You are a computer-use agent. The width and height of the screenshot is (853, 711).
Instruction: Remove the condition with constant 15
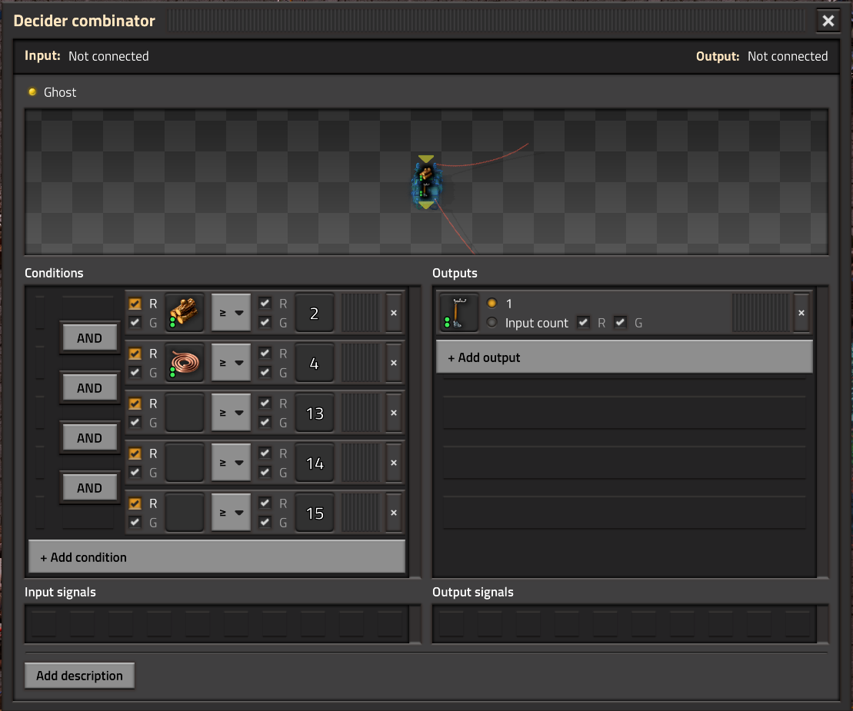(393, 513)
